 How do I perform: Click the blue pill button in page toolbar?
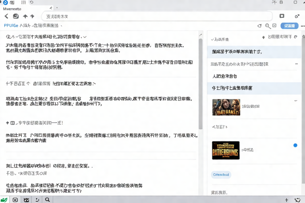click(x=289, y=26)
